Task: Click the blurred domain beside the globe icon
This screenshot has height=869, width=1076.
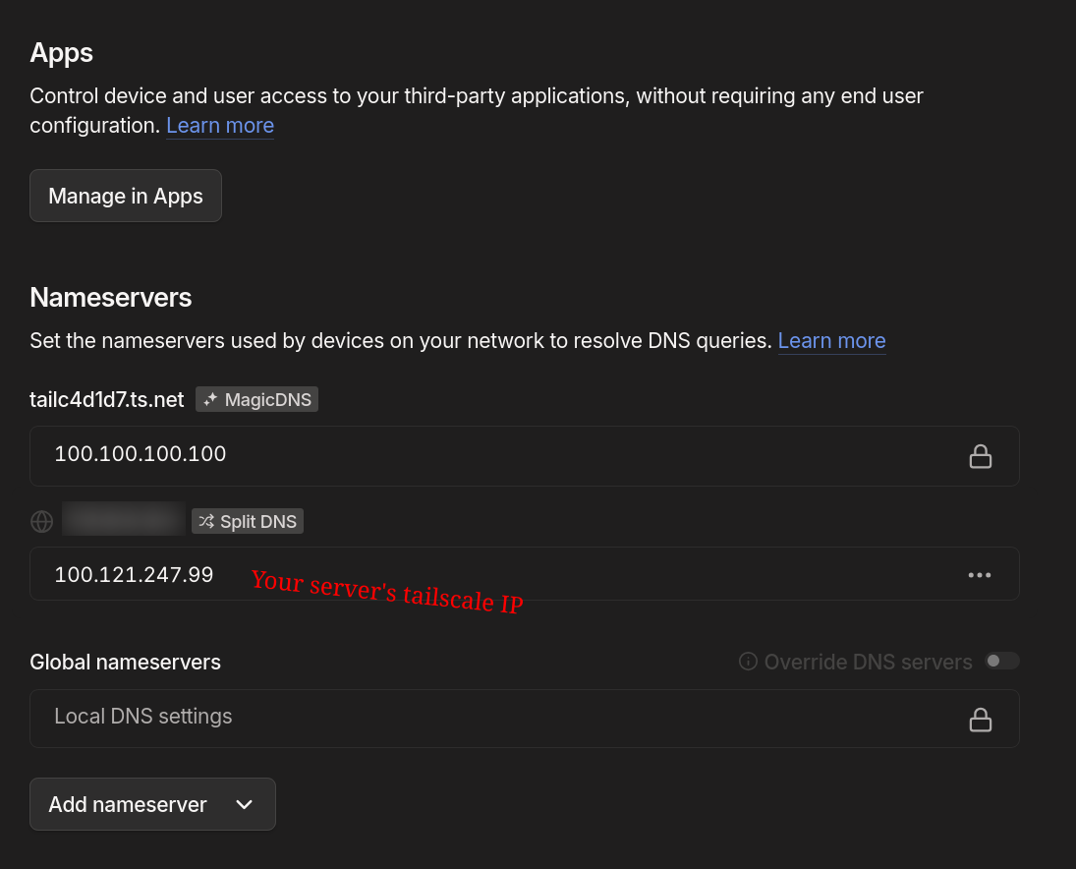Action: (x=123, y=518)
